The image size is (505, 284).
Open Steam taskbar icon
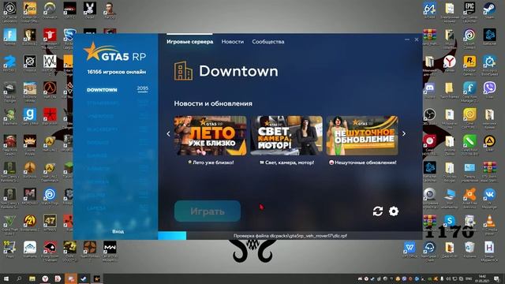[x=84, y=278]
